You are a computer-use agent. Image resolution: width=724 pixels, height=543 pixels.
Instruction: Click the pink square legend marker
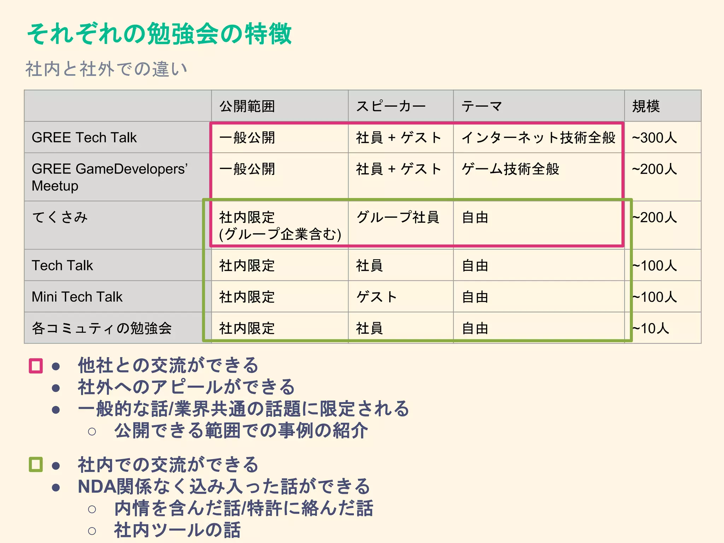tap(36, 366)
